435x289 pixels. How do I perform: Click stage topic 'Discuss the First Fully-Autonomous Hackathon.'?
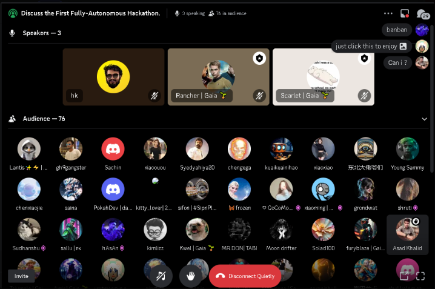click(x=91, y=13)
